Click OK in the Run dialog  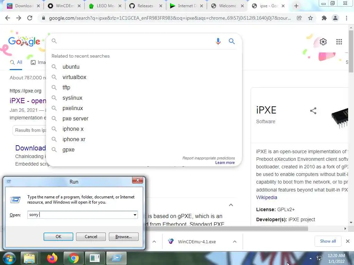click(58, 237)
